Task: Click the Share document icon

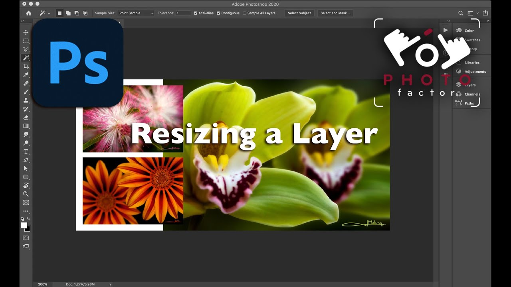Action: [x=485, y=13]
